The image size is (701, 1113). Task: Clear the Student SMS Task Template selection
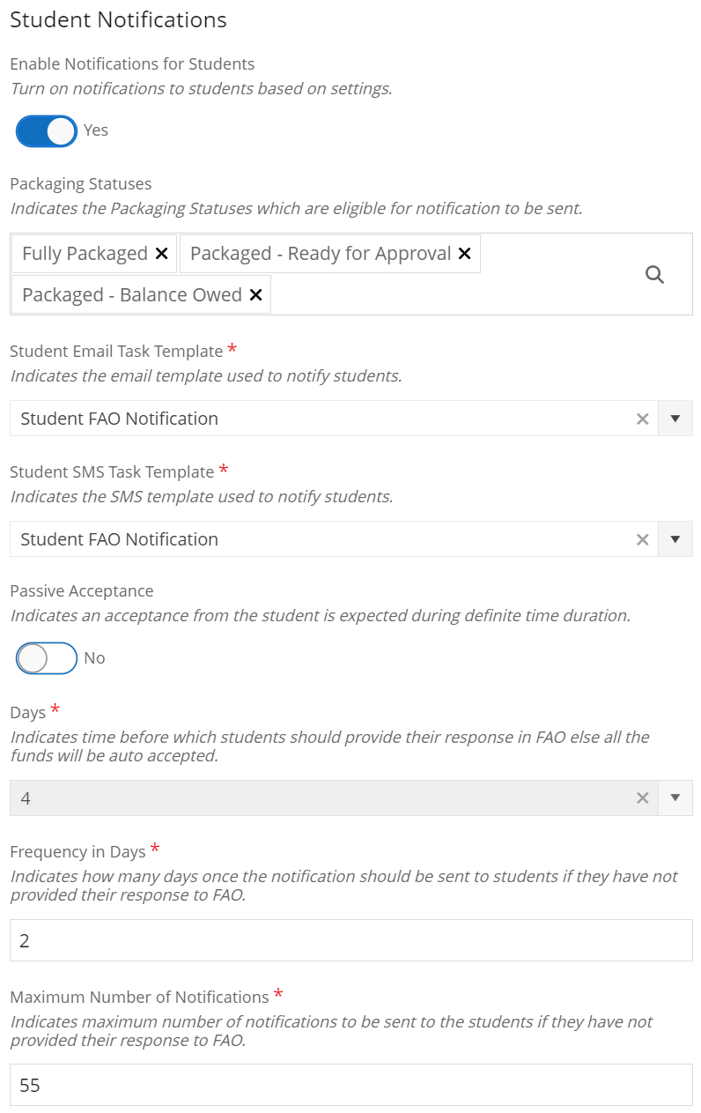click(642, 538)
